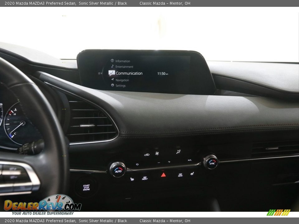Tap the Settings gear icon
This screenshot has width=299, height=224.
pyautogui.click(x=112, y=86)
